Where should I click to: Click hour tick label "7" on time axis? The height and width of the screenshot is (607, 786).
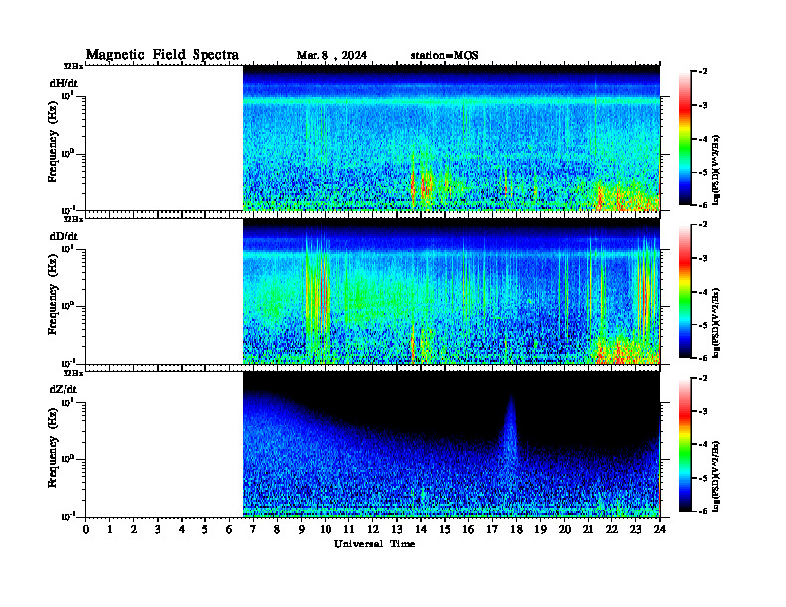(x=253, y=530)
